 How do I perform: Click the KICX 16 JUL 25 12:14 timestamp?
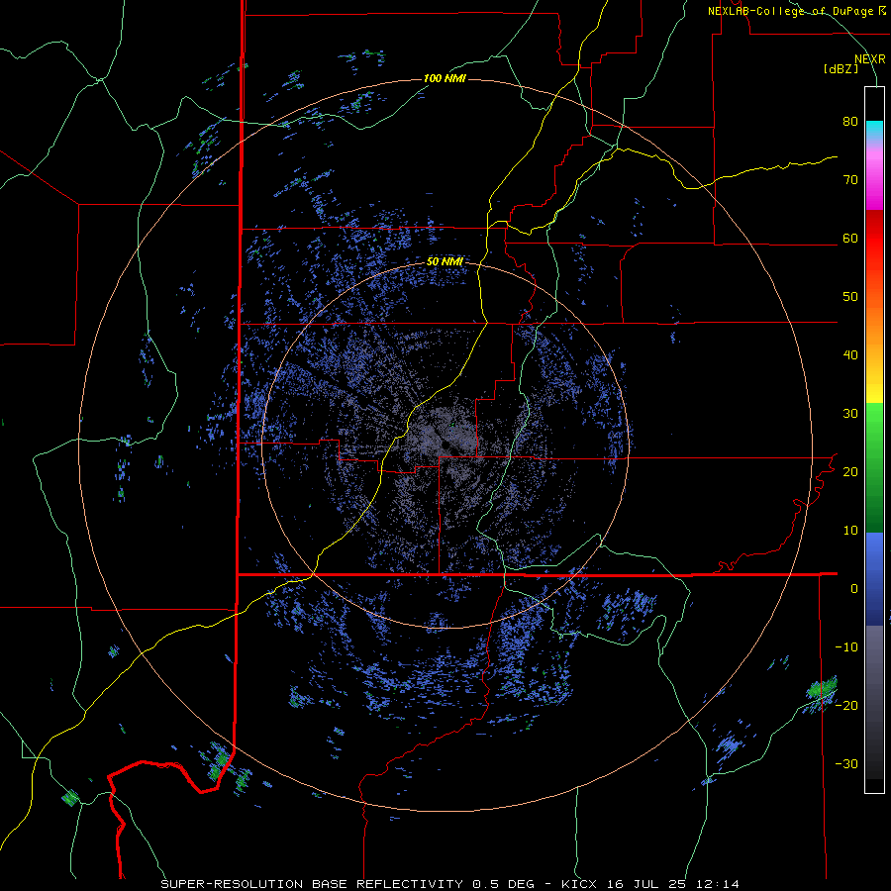[650, 884]
